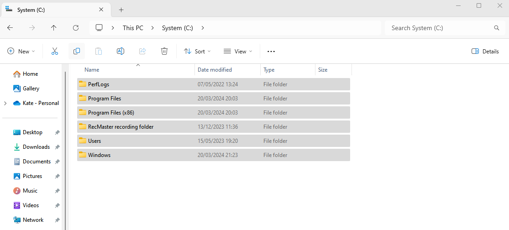Sort by Date modified column header
This screenshot has height=230, width=509.
click(x=215, y=70)
